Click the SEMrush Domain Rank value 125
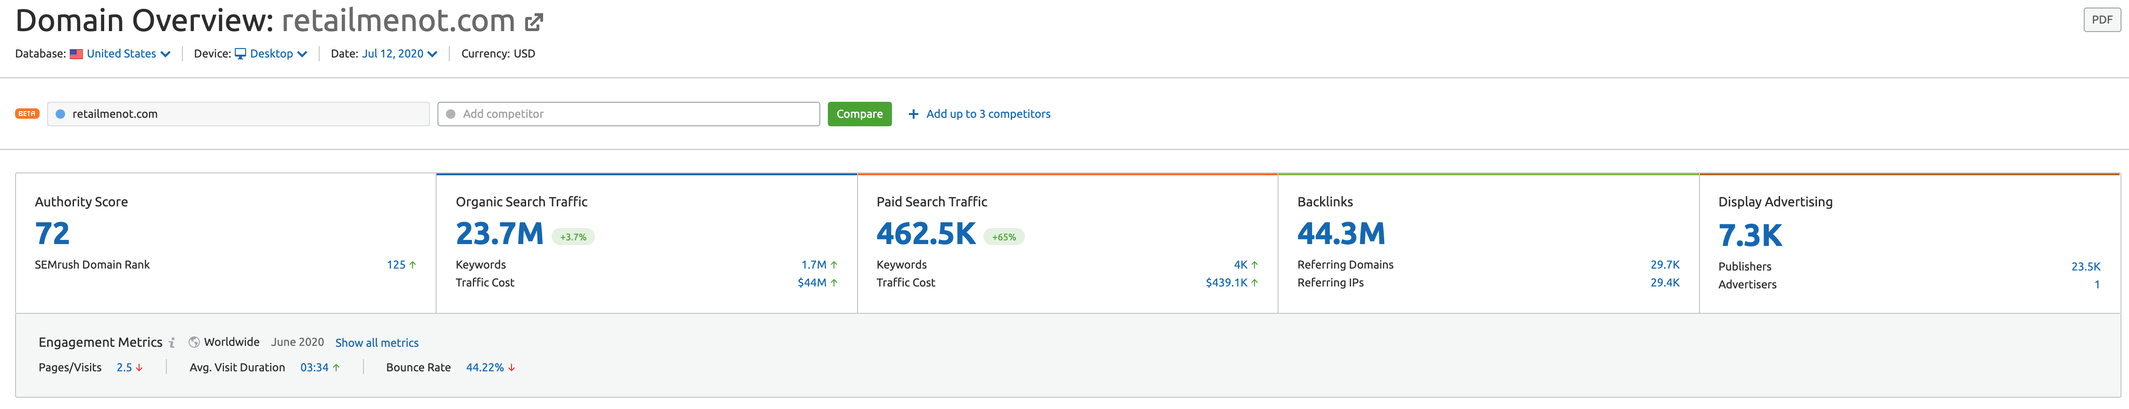This screenshot has height=409, width=2129. pyautogui.click(x=396, y=265)
